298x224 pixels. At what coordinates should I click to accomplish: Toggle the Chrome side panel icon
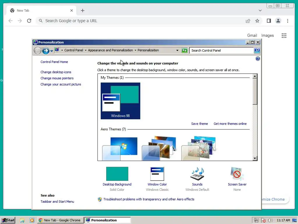[x=269, y=21]
